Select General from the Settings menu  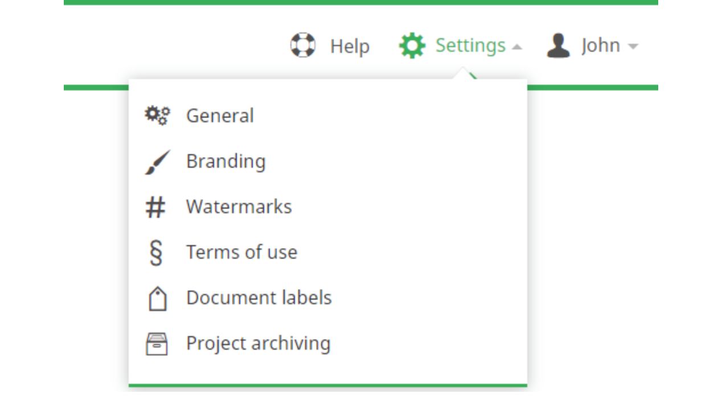click(x=221, y=115)
